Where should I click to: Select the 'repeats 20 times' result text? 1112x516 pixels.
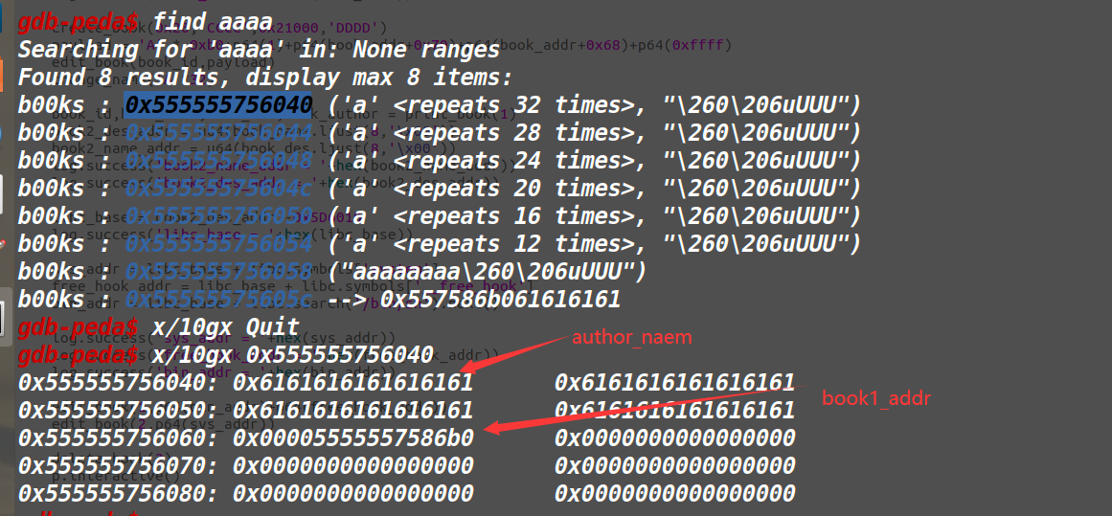(594, 188)
